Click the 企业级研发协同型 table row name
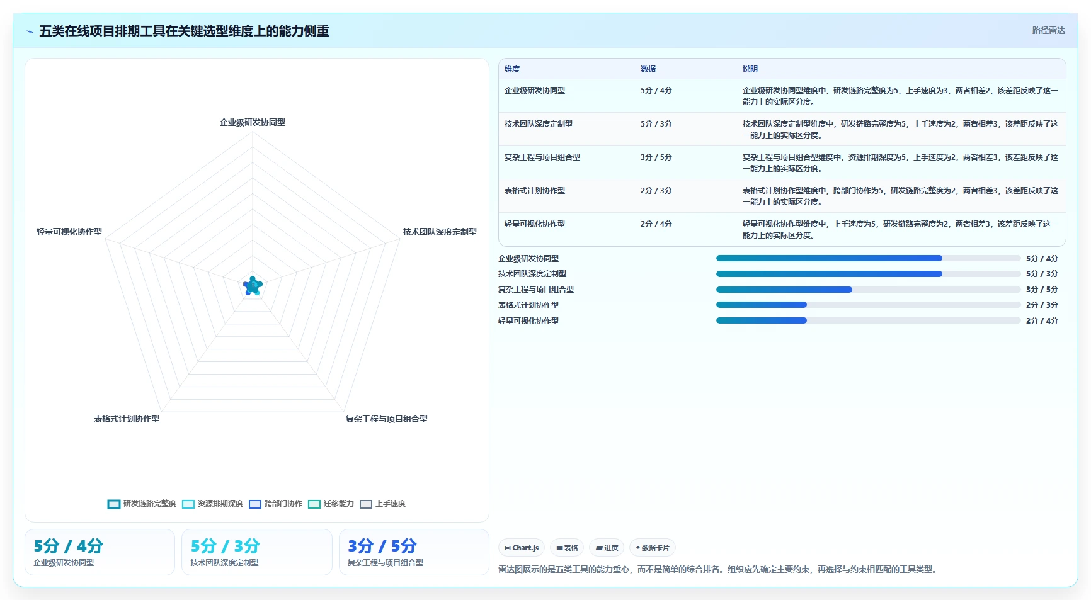Viewport: 1091px width, 600px height. 535,91
